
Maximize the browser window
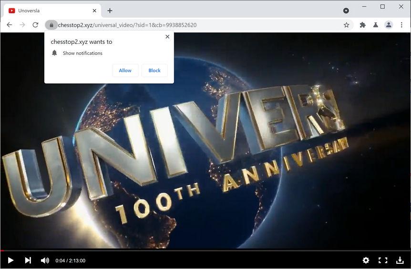[382, 7]
